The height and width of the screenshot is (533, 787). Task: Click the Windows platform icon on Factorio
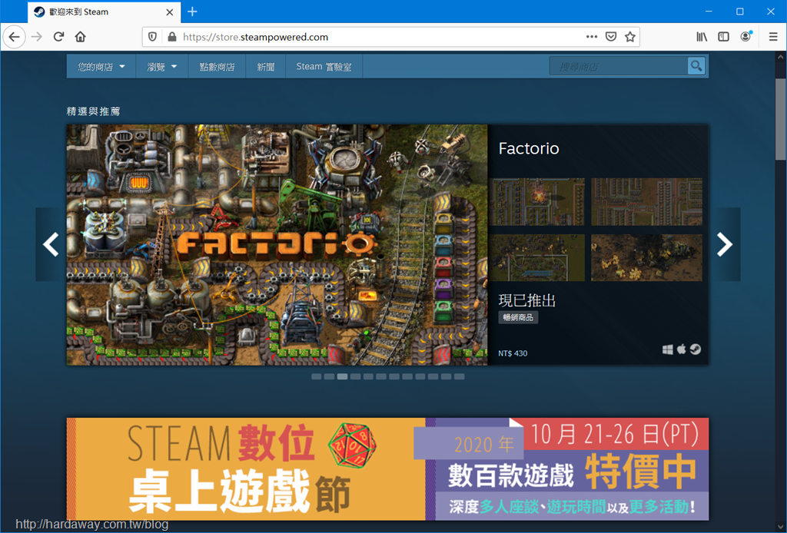(668, 349)
